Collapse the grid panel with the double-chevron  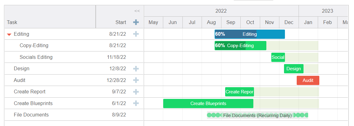tap(137, 11)
